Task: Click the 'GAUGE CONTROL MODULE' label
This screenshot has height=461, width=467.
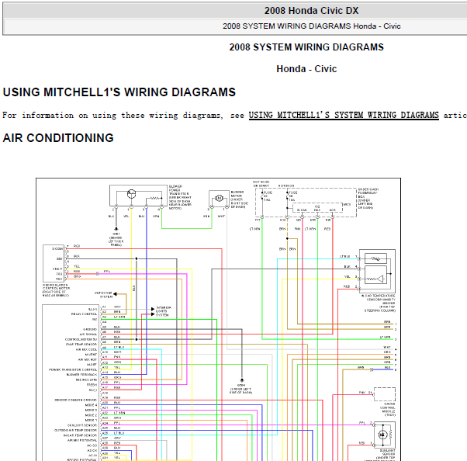Action: click(387, 410)
